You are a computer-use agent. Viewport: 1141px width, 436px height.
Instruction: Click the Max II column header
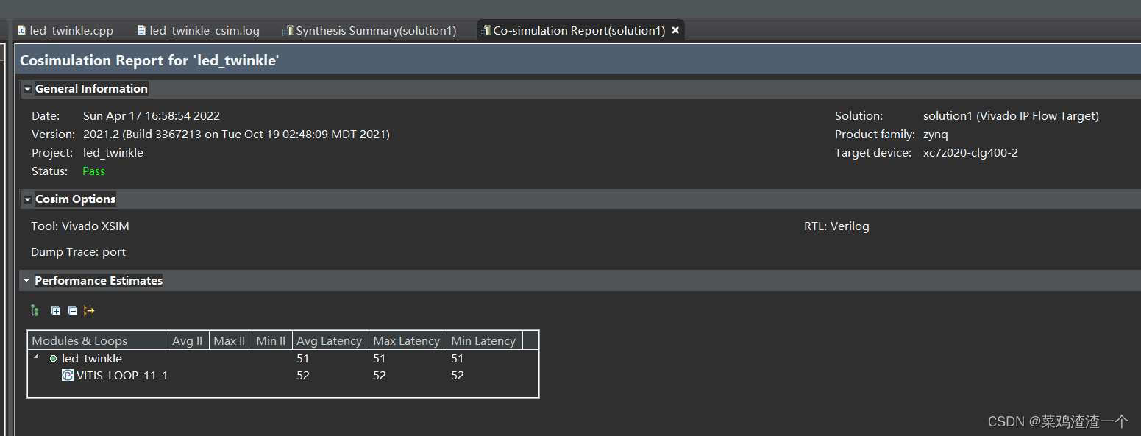(x=230, y=340)
